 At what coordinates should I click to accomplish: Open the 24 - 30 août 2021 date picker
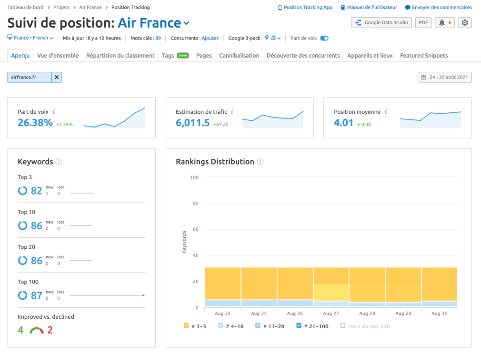[444, 77]
